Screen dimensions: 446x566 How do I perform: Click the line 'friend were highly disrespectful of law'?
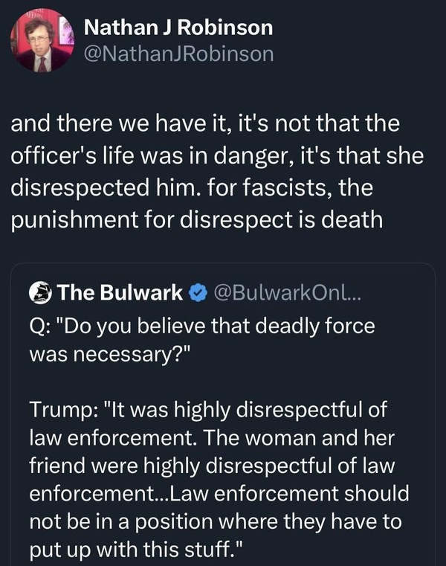[x=213, y=466]
